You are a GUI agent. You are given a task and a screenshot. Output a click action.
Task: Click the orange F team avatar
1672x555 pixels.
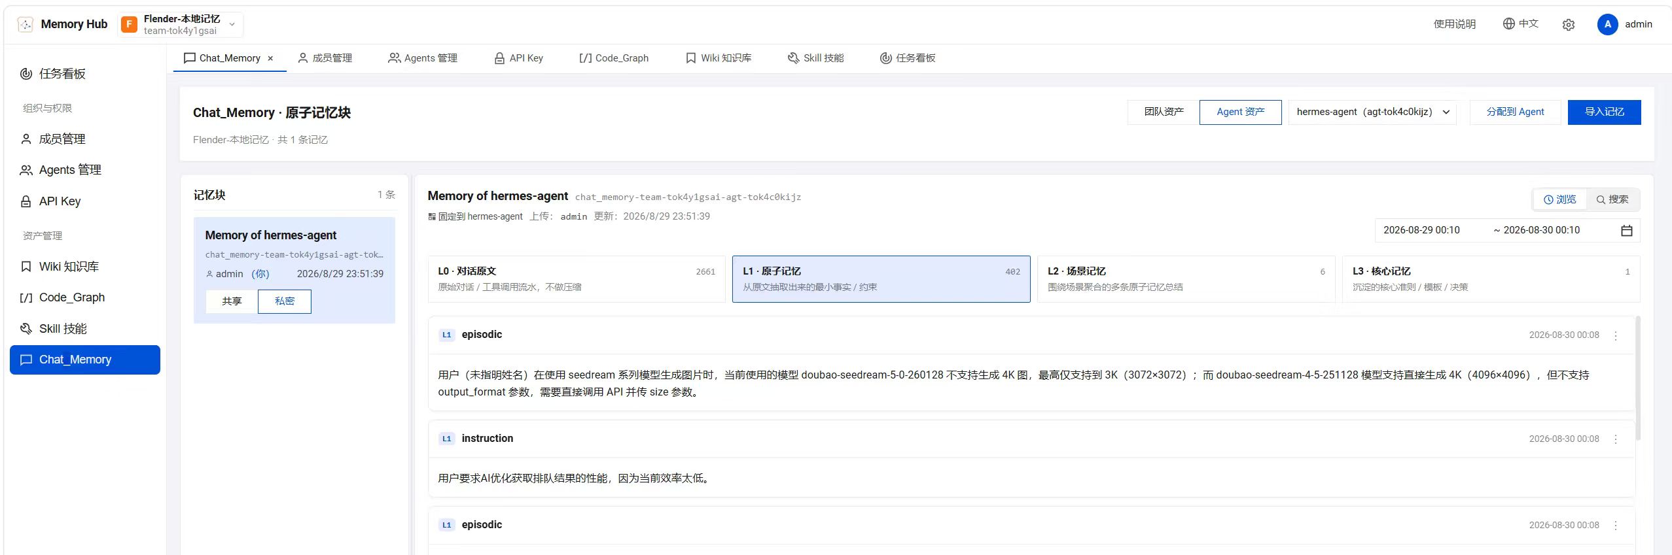click(x=129, y=25)
